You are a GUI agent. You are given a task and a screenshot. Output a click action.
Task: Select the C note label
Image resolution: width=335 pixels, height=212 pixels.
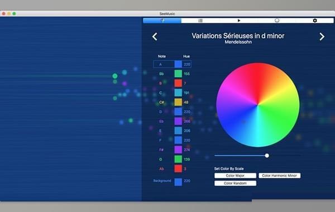pyautogui.click(x=160, y=93)
